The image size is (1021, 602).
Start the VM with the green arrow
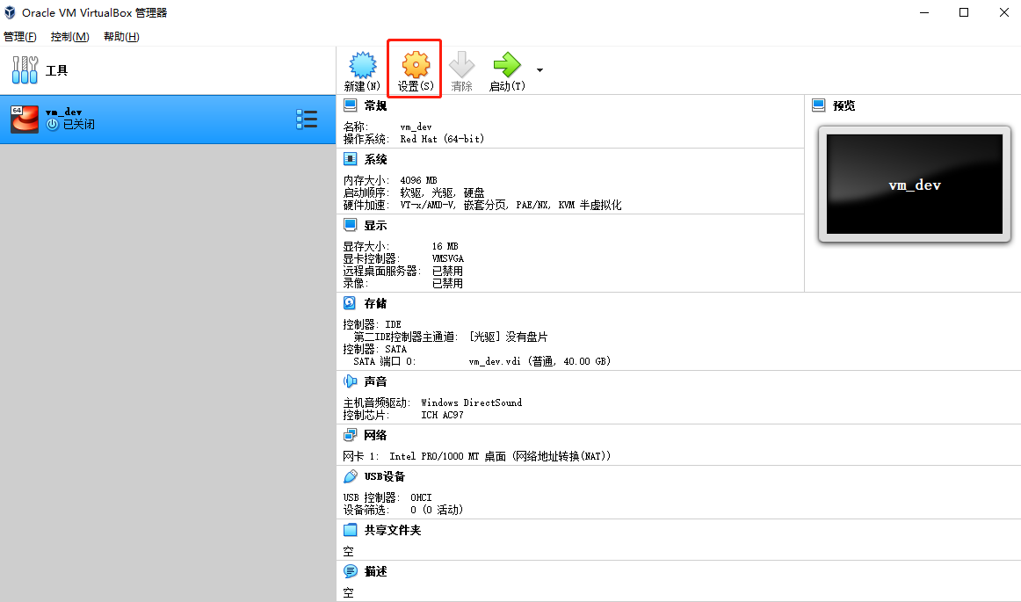click(507, 65)
